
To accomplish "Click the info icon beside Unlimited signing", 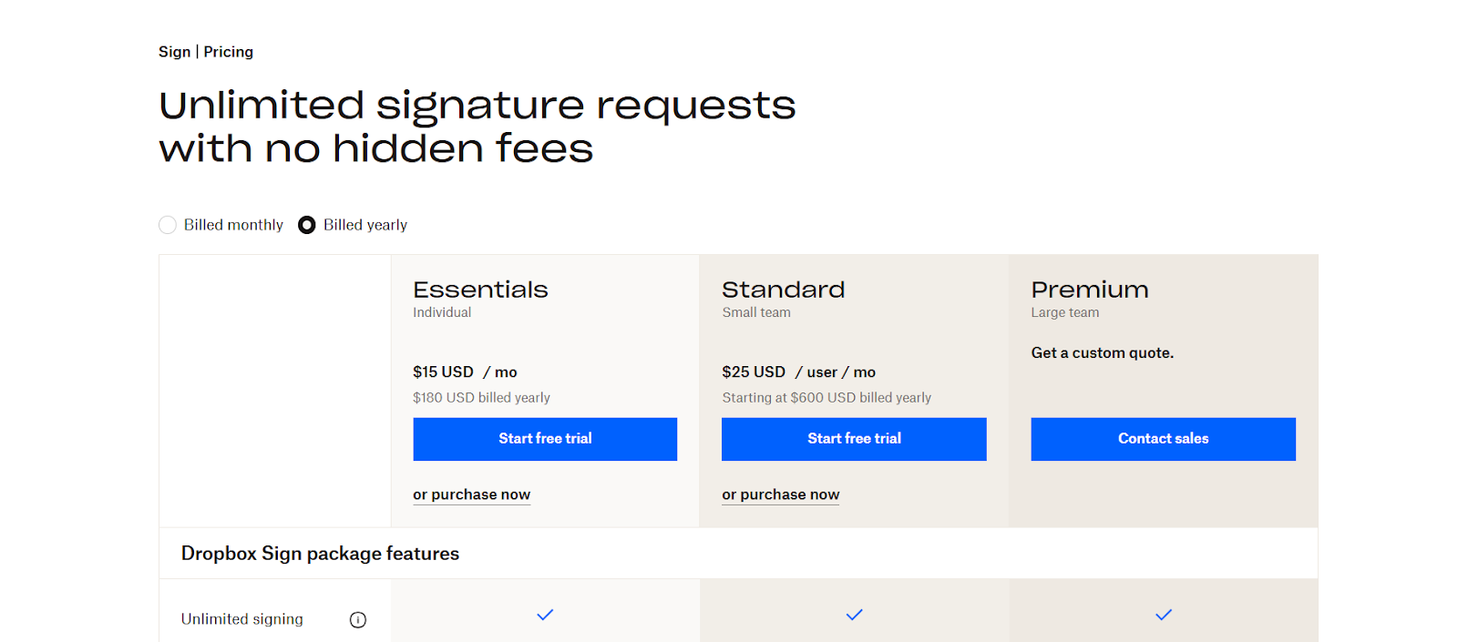I will click(x=357, y=619).
